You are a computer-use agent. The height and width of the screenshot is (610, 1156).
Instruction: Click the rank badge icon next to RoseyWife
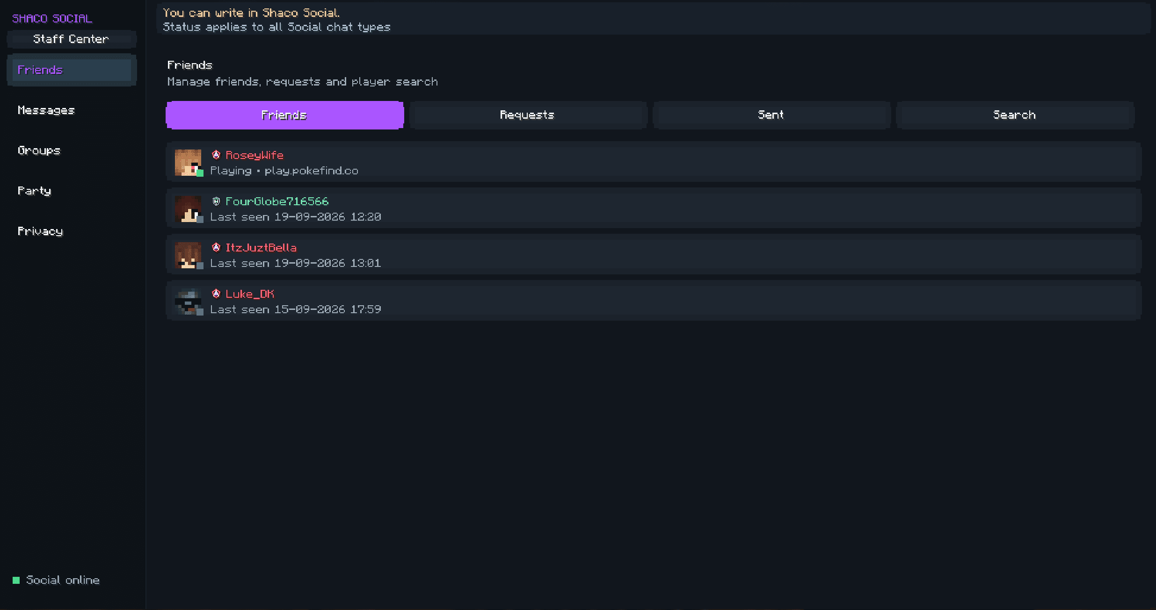point(216,155)
